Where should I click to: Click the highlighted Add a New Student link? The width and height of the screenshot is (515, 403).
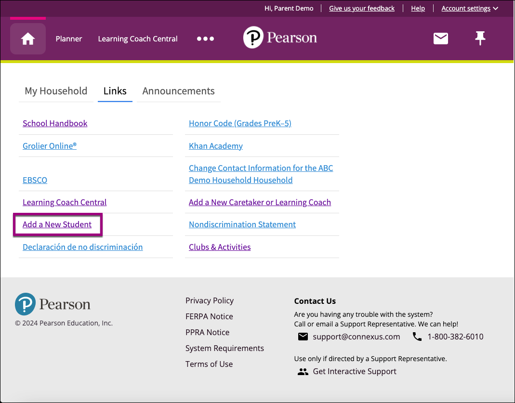(57, 224)
